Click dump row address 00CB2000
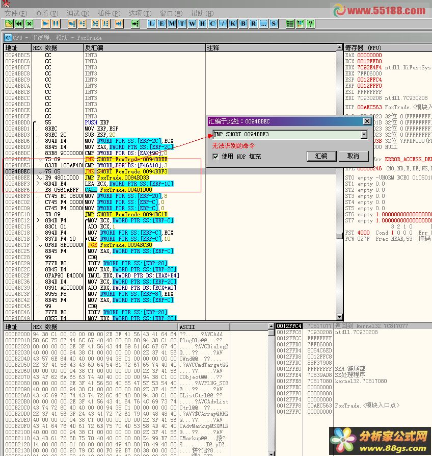432x456 pixels. (x=17, y=335)
